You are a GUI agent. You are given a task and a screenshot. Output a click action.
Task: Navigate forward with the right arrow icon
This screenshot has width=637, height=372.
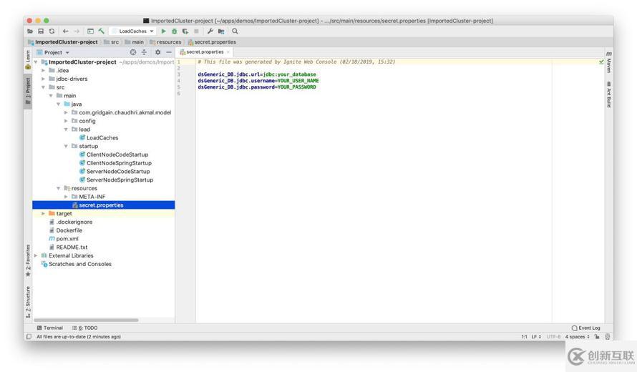click(x=77, y=31)
